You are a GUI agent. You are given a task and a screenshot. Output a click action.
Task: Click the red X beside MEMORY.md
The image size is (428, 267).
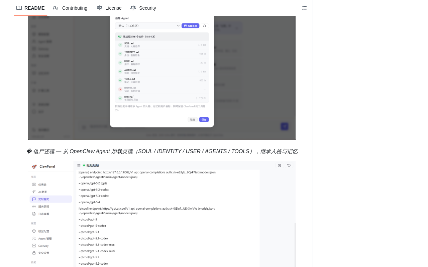pyautogui.click(x=120, y=89)
